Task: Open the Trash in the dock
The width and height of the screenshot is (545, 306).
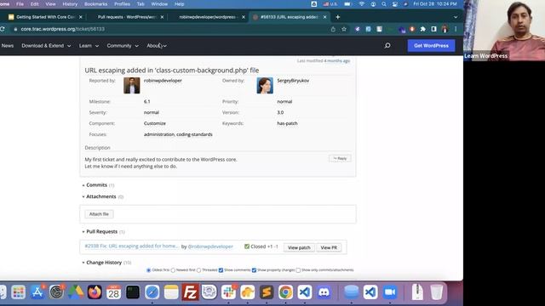Action: 436,292
